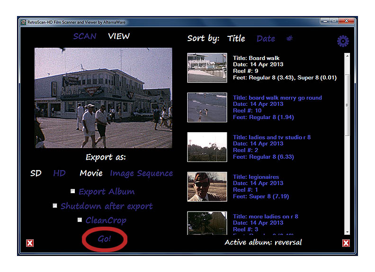Click the red X icon at bottom right
Viewport: 375px width, 272px height.
pos(346,243)
